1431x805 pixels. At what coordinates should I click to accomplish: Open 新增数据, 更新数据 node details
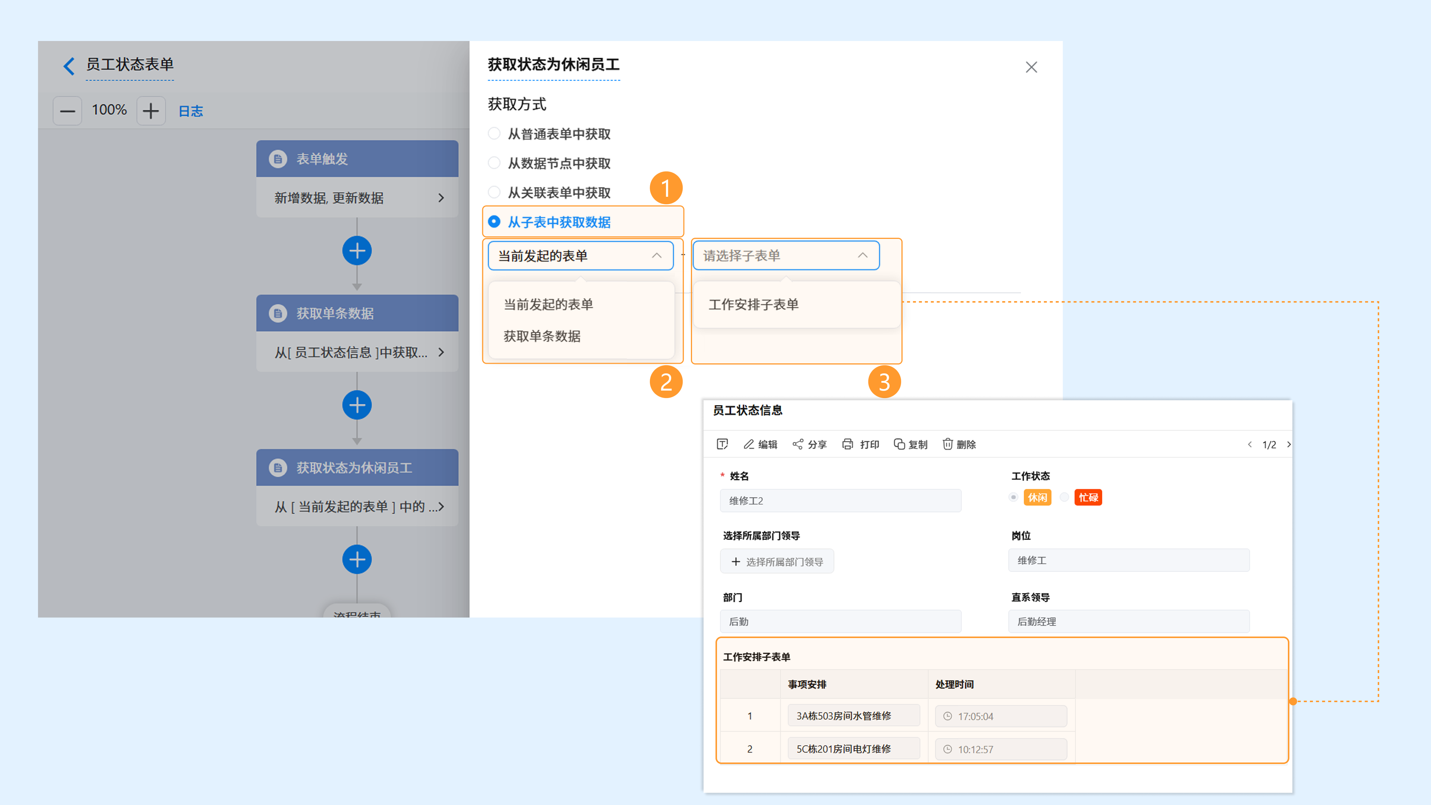[x=357, y=198]
